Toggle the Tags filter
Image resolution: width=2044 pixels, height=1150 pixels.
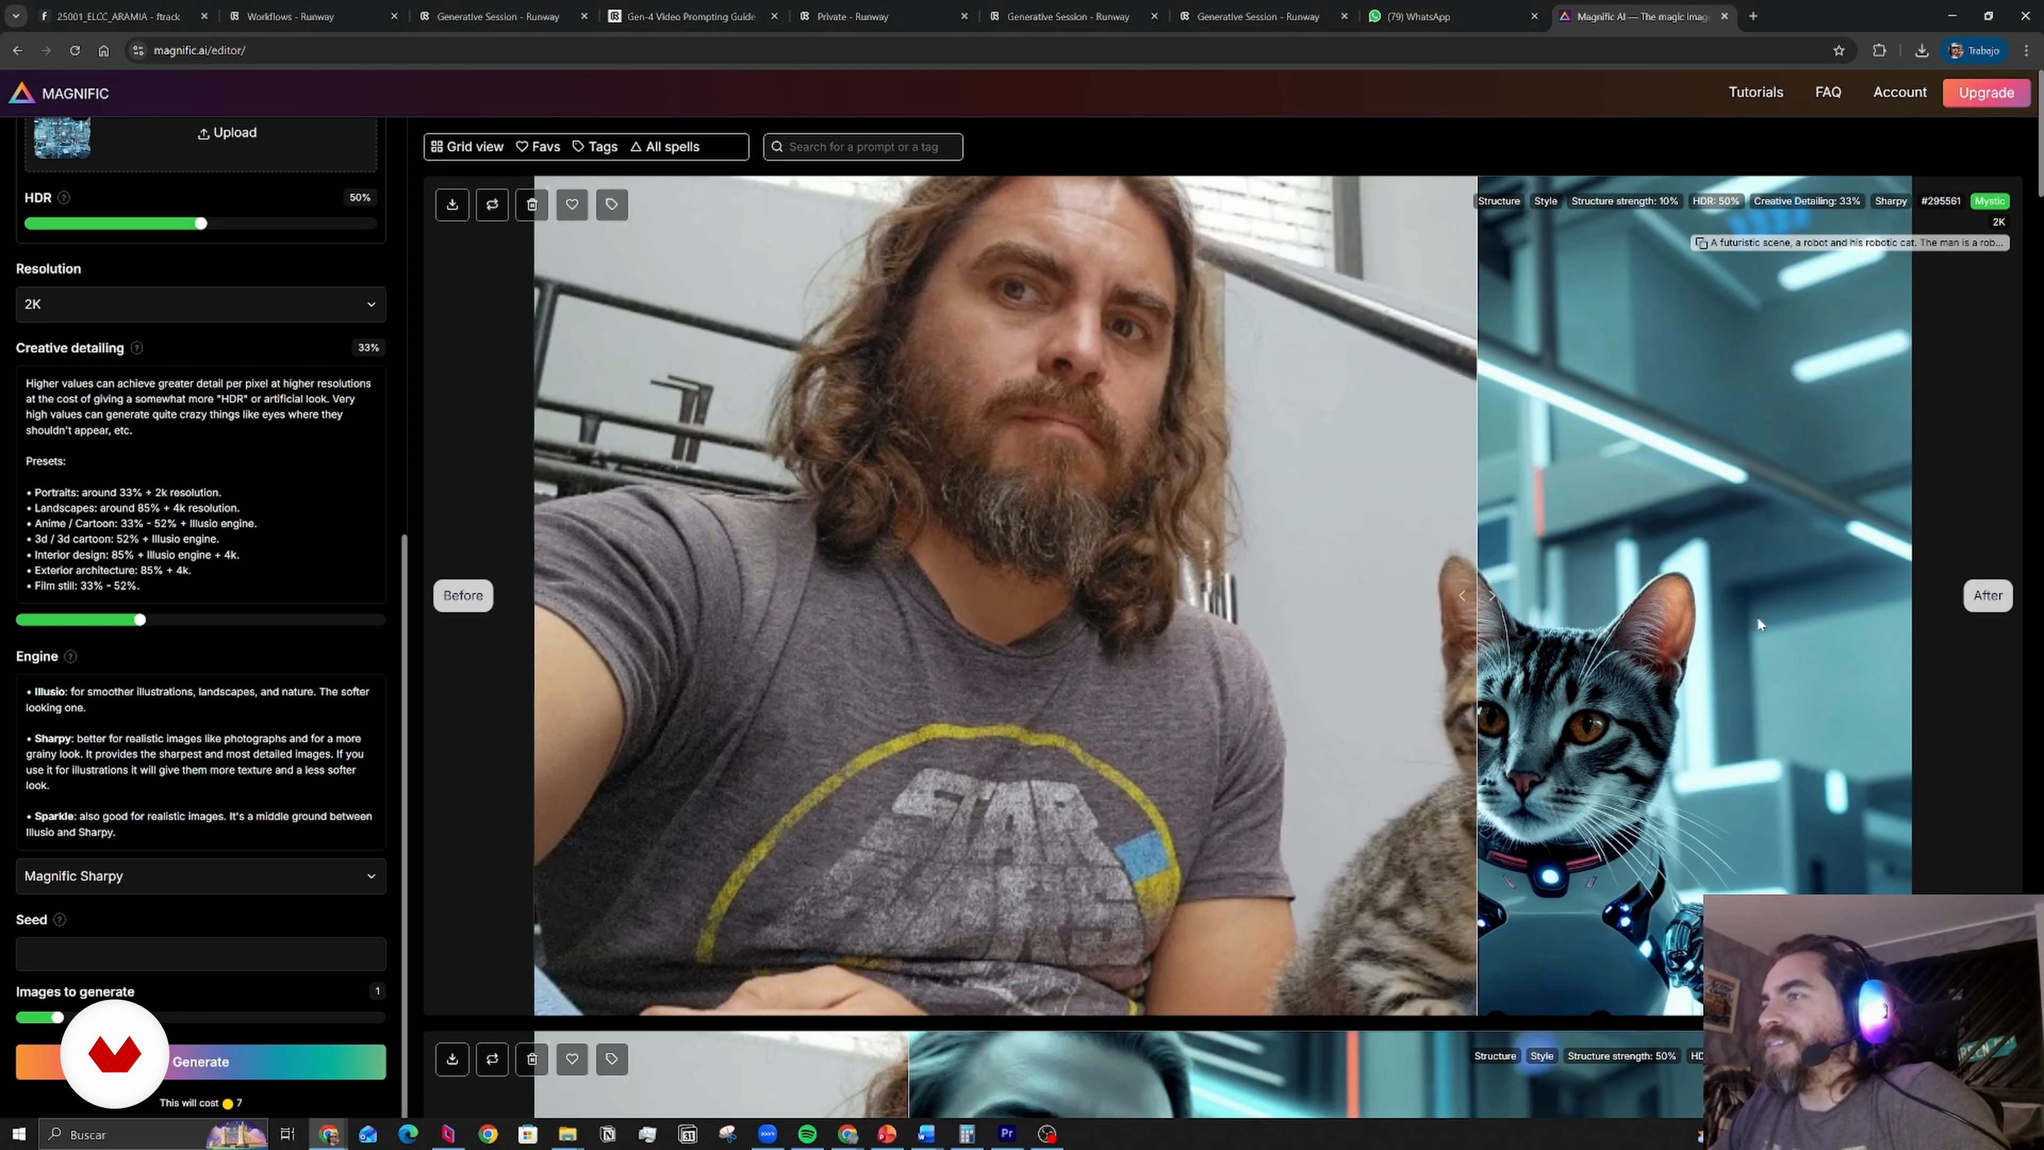pos(595,147)
